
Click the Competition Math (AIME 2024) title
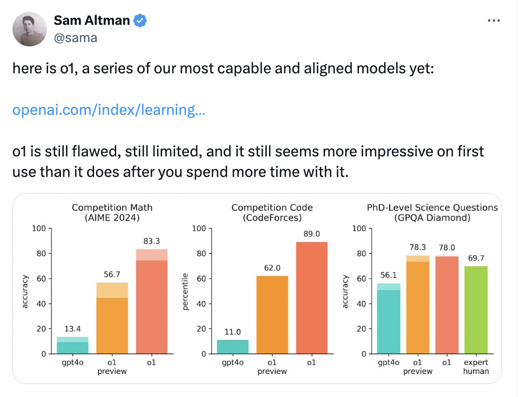[112, 213]
